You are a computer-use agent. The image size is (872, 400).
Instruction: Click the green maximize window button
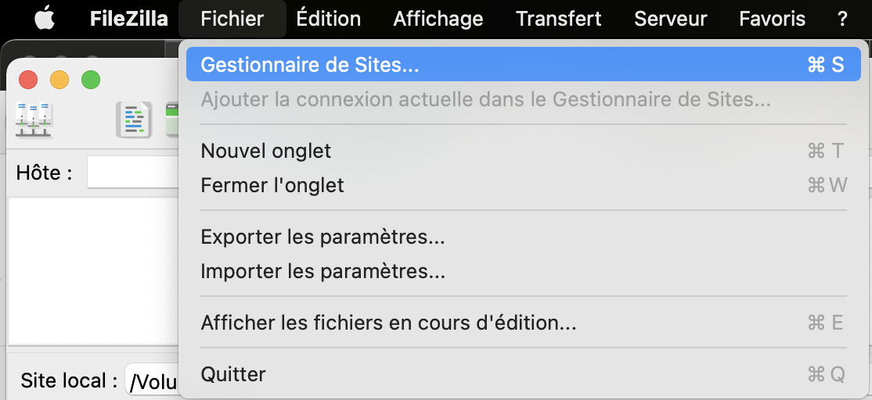[x=91, y=80]
